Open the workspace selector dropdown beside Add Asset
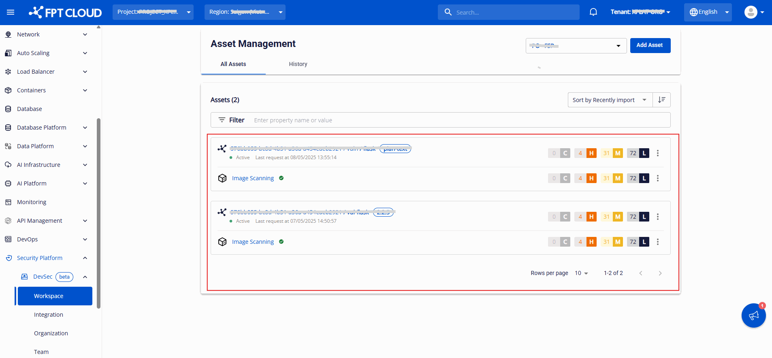The width and height of the screenshot is (772, 358). 576,46
